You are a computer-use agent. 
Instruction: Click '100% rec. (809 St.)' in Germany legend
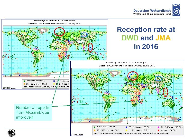[35, 81]
